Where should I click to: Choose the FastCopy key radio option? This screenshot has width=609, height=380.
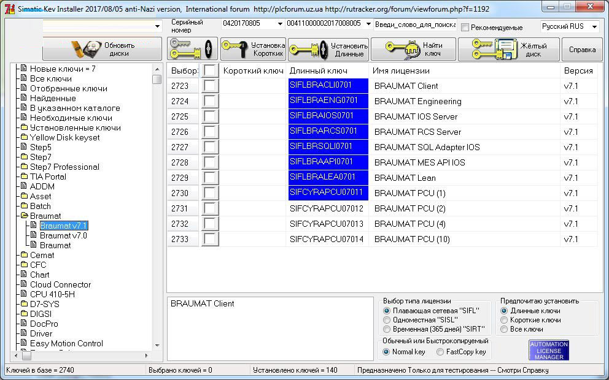tap(440, 352)
